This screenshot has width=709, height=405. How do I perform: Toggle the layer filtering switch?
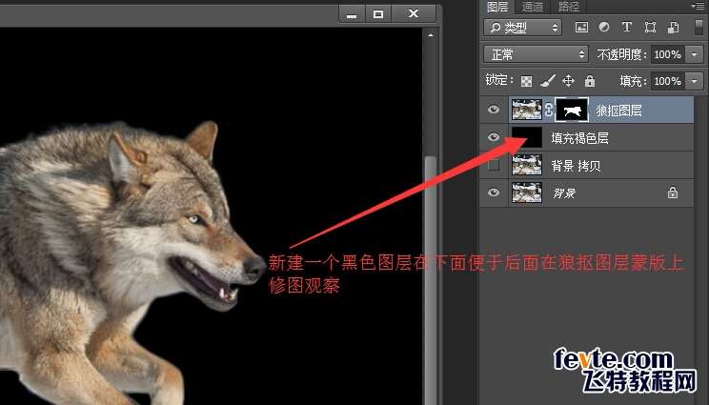699,27
